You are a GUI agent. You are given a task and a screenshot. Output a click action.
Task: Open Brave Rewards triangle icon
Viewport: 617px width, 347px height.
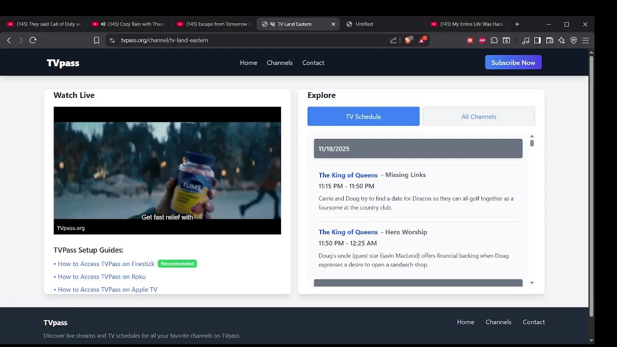[422, 40]
